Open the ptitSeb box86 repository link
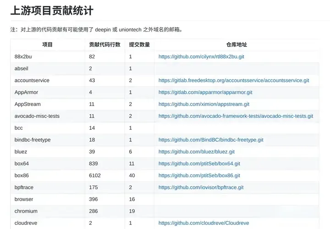Image resolution: width=330 pixels, height=229 pixels. 199,176
